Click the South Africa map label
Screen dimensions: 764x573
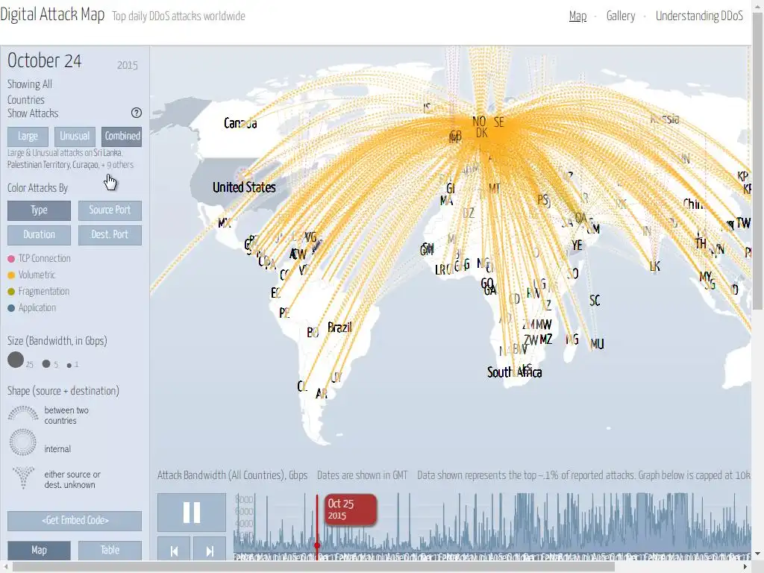click(515, 372)
